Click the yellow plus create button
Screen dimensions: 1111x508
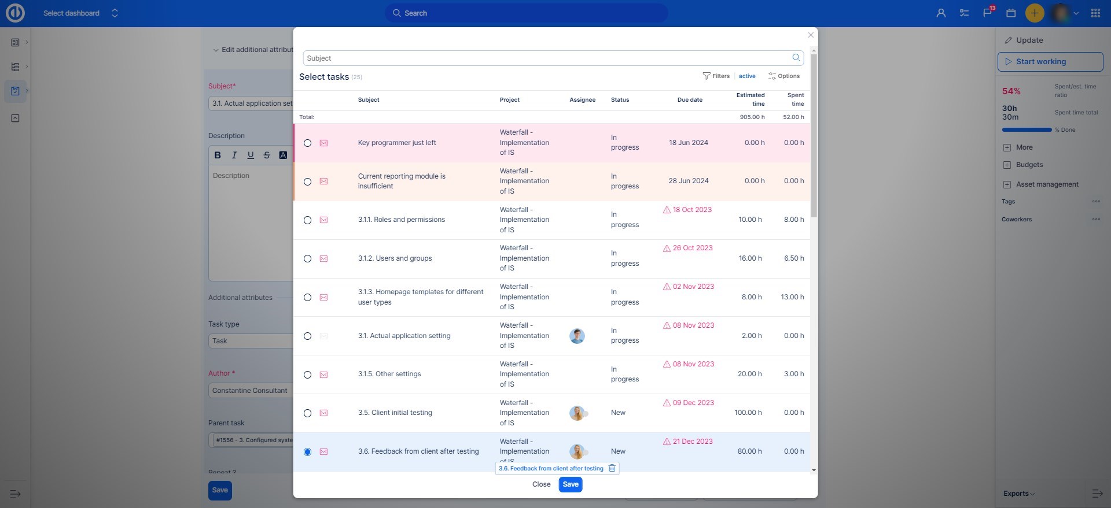pyautogui.click(x=1035, y=13)
